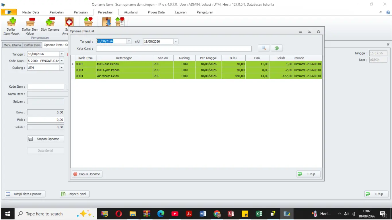The width and height of the screenshot is (392, 220).
Task: Open Sticky Notes from the taskbar
Action: (x=245, y=214)
